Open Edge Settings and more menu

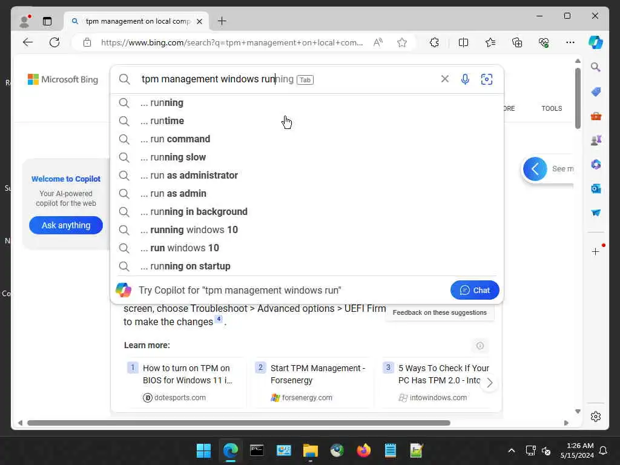click(570, 42)
